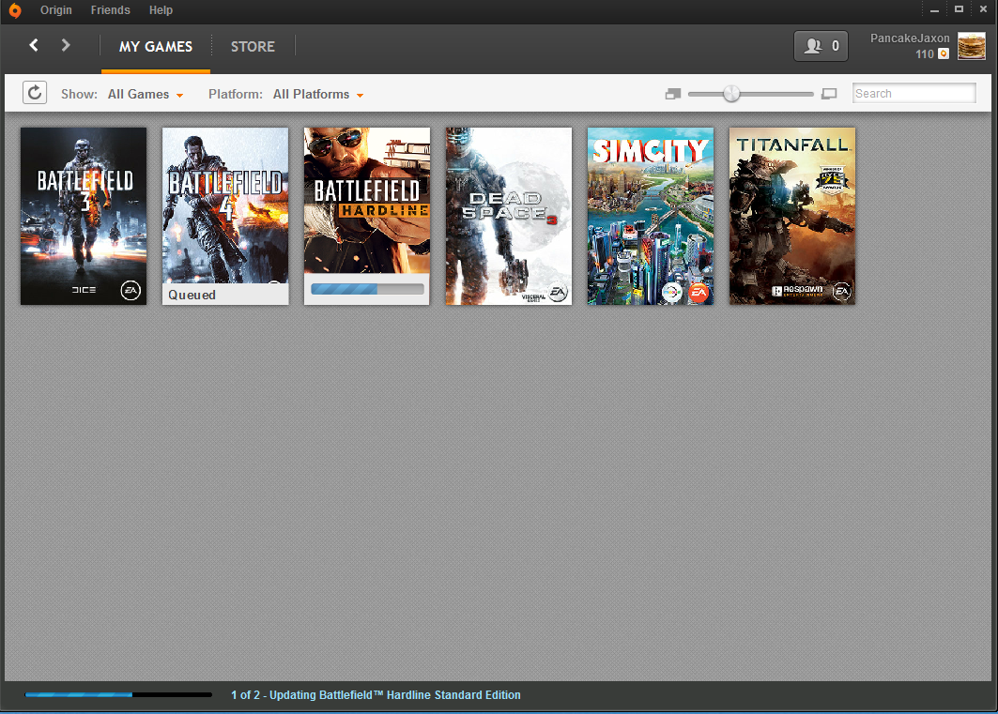This screenshot has width=998, height=714.
Task: Refresh the game library
Action: click(35, 93)
